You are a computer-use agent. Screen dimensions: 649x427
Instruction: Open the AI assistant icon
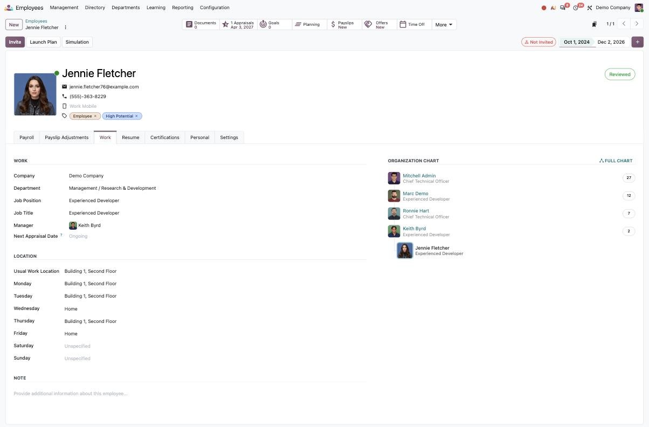tap(553, 8)
